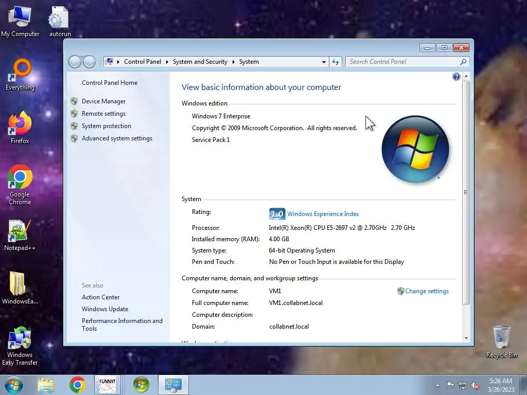
Task: Open Windows Update link
Action: (x=105, y=309)
